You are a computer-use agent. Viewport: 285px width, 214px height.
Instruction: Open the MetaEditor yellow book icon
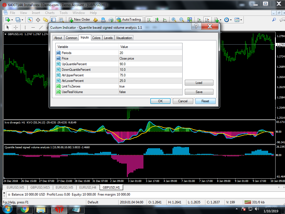tap(95, 20)
